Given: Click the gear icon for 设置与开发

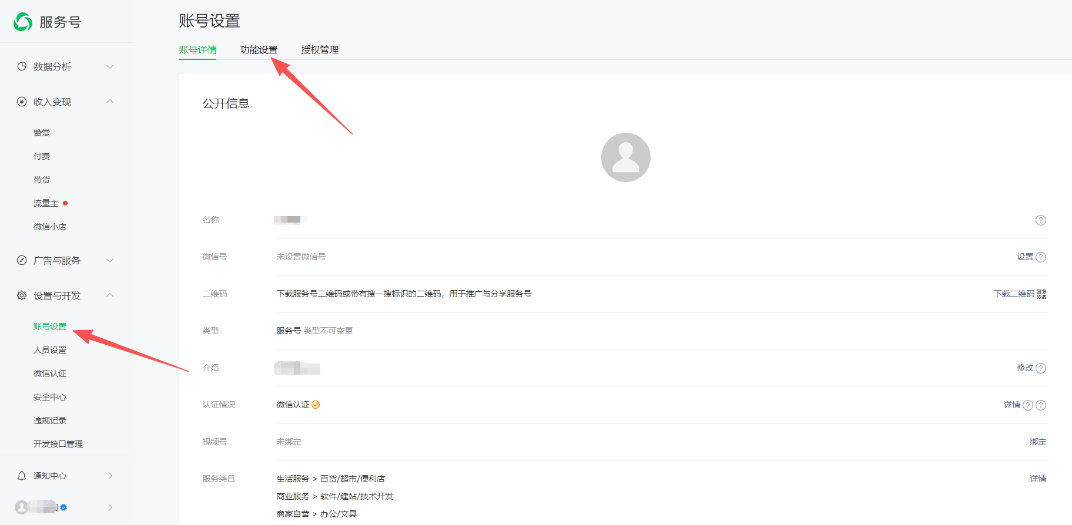Looking at the screenshot, I should (x=22, y=295).
